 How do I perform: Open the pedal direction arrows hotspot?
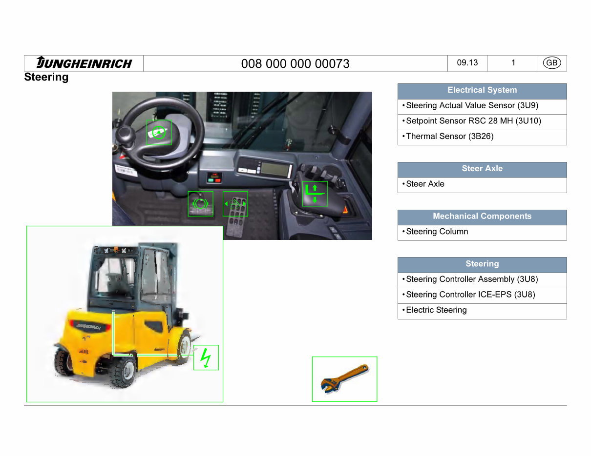pyautogui.click(x=235, y=204)
